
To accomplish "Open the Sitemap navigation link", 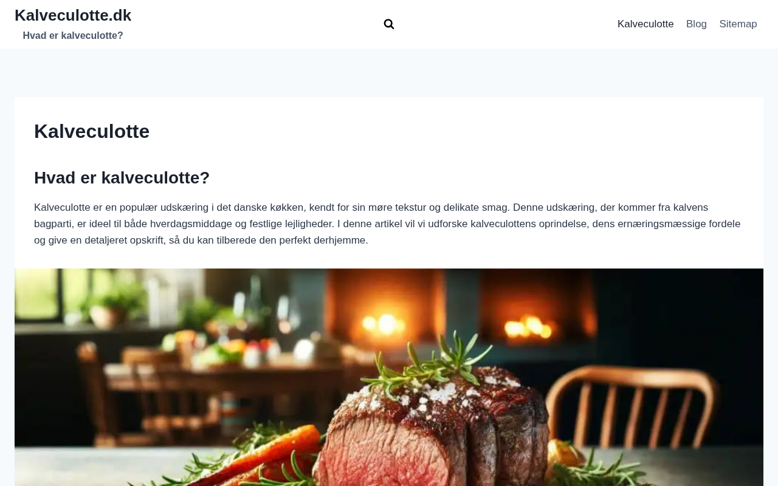I will (x=738, y=24).
